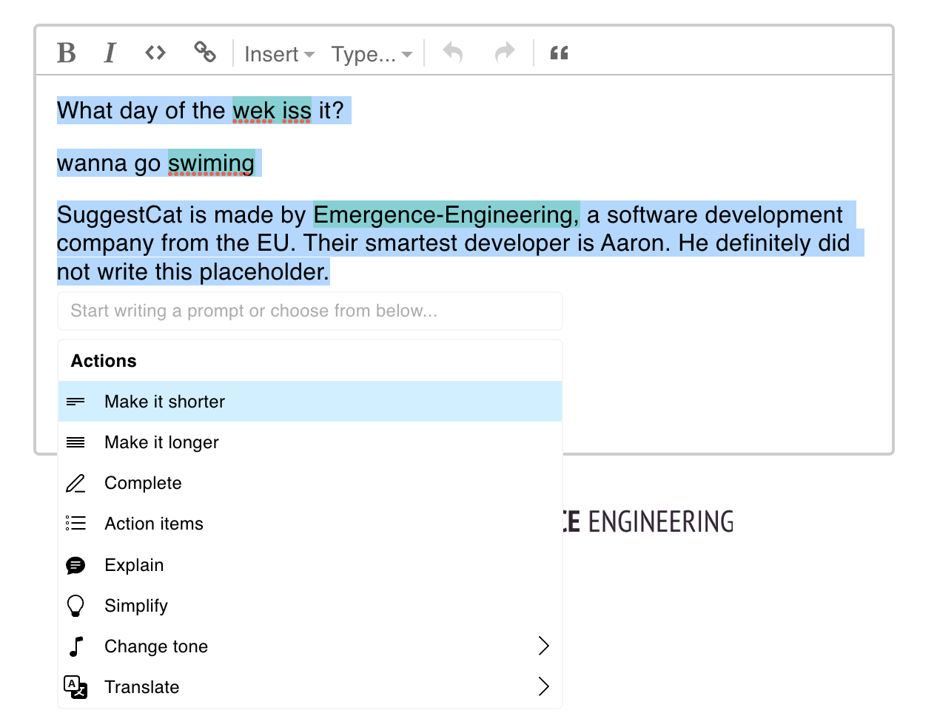Click the misspelled word "iss"
Viewport: 937px width, 713px height.
pyautogui.click(x=297, y=111)
